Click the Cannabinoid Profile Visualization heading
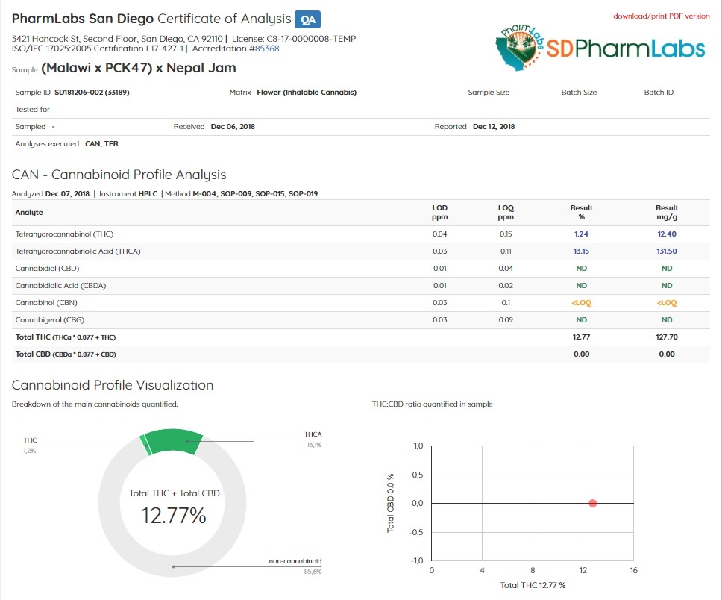Viewport: 722px width, 600px height. pos(113,385)
